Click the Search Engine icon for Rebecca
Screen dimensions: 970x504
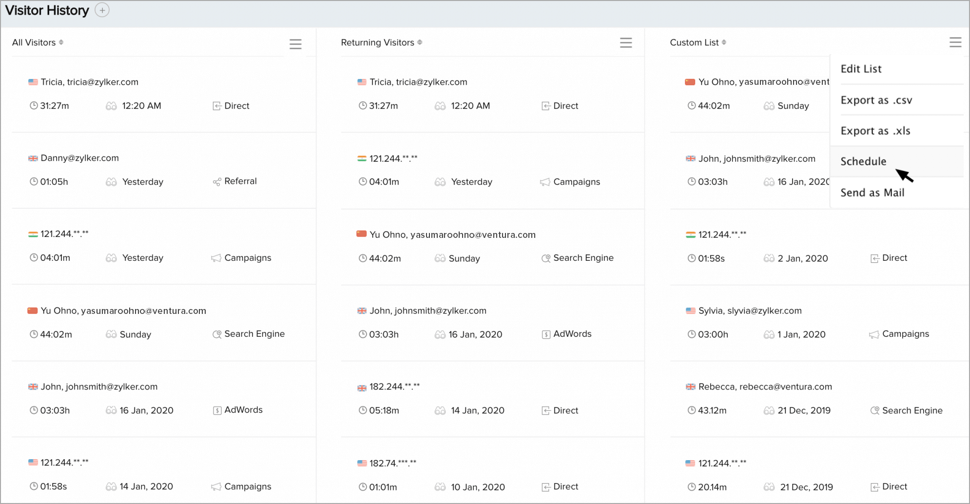click(875, 410)
